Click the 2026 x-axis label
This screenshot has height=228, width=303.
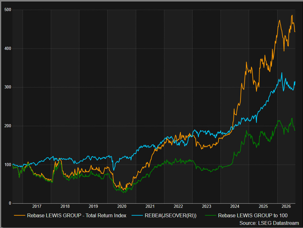[x=286, y=206]
